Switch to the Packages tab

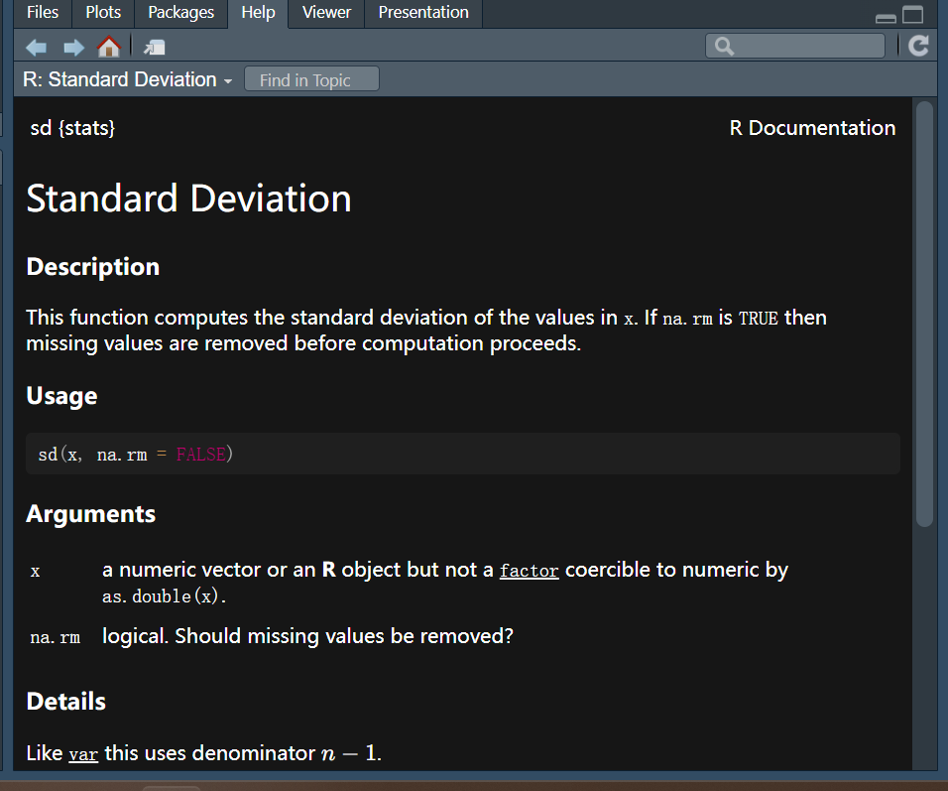[180, 13]
